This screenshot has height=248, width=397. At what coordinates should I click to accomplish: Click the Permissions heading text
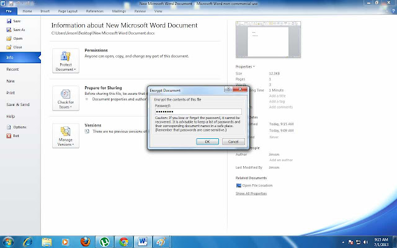pos(96,50)
